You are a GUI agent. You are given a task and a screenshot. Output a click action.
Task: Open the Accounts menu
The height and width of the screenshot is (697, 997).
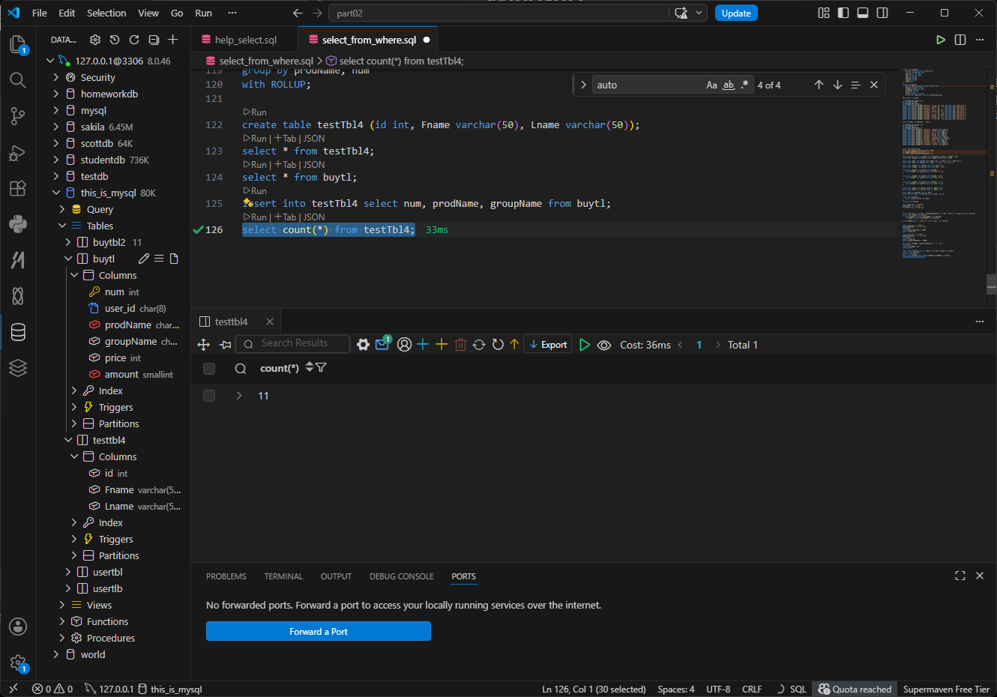point(18,627)
